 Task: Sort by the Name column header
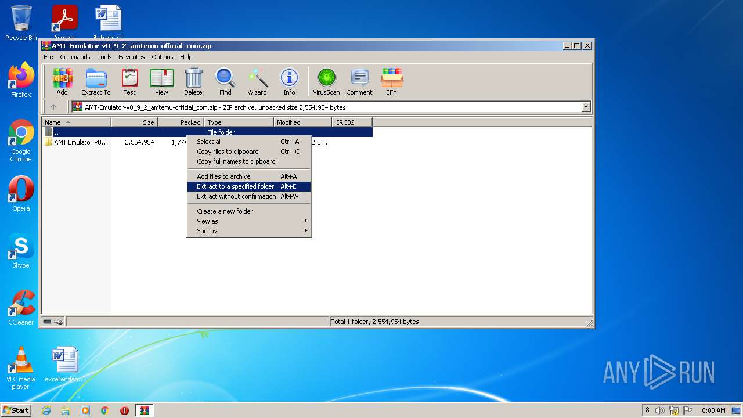[x=76, y=122]
